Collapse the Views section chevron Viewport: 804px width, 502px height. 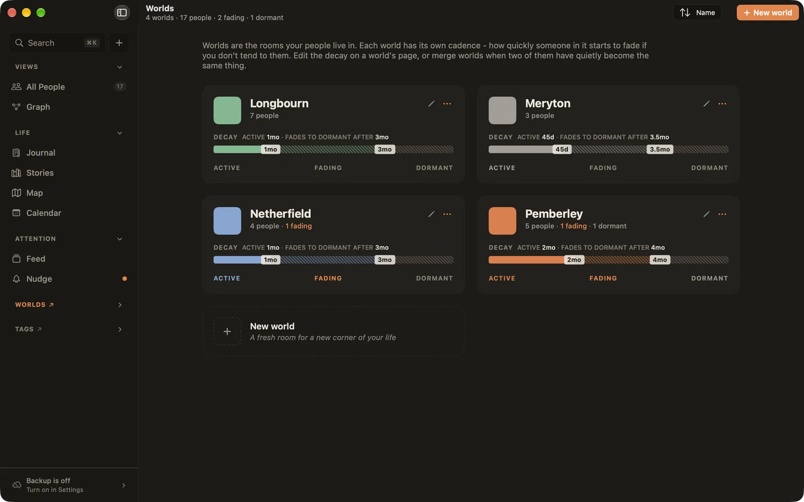120,67
